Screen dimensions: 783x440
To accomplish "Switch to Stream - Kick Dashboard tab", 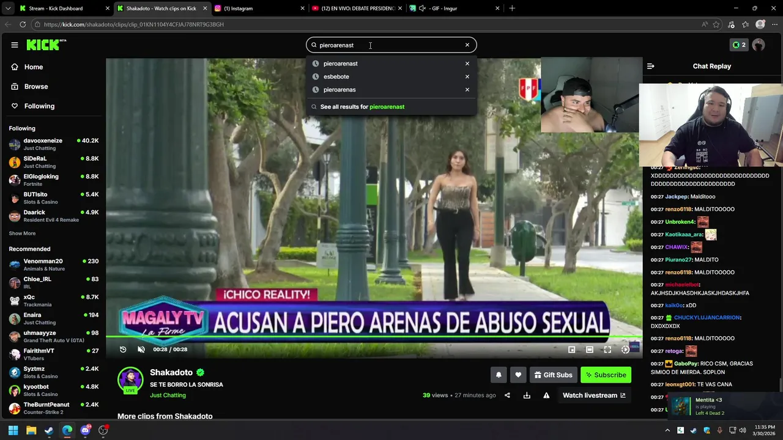I will 64,8.
